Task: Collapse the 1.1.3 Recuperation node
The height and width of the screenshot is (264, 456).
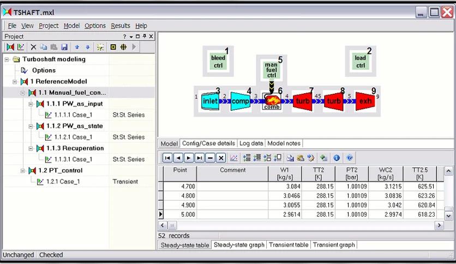Action: (31, 148)
